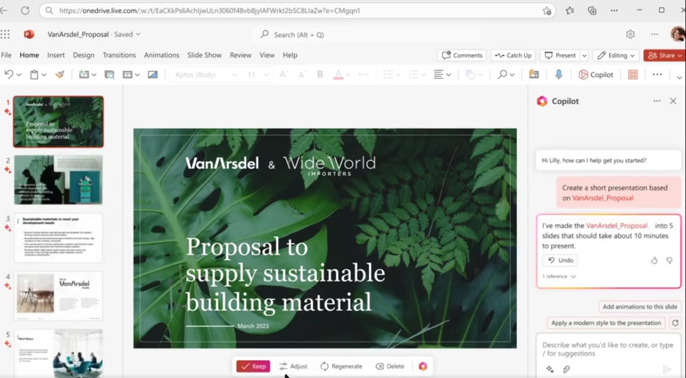686x378 pixels.
Task: Click the paperclip attach icon in Copilot
Action: pos(567,369)
